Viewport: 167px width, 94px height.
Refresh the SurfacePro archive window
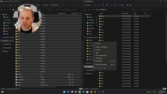[50, 10]
